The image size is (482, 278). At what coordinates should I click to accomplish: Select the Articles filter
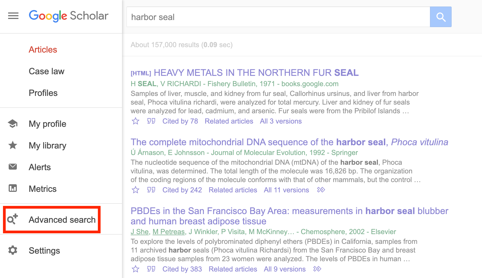(x=43, y=50)
